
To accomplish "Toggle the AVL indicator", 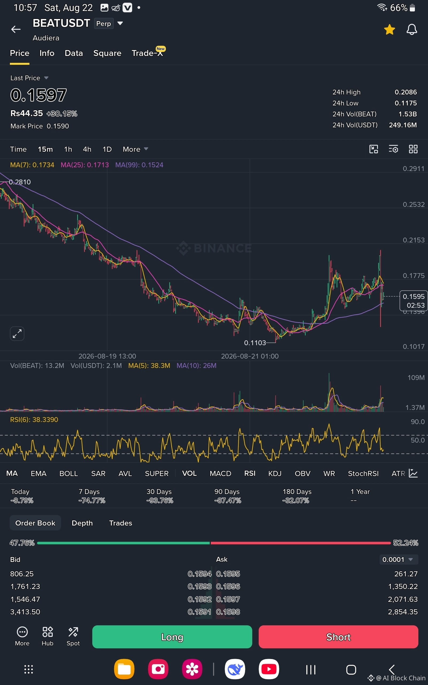I will (125, 474).
